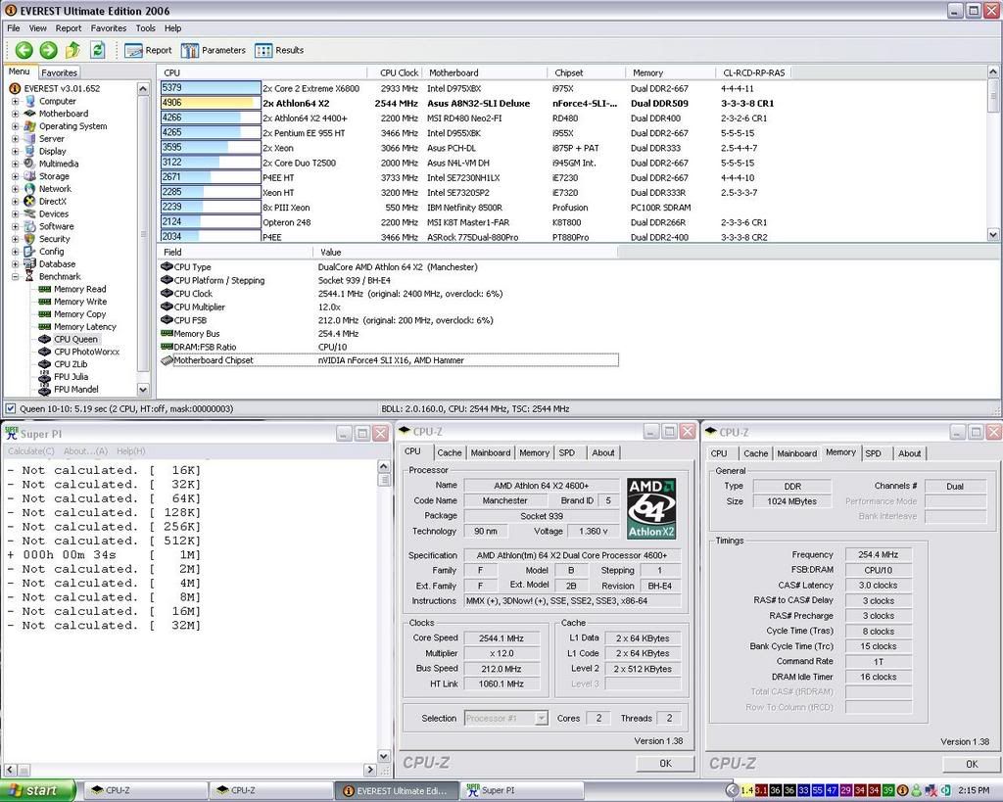Viewport: 1003px width, 802px height.
Task: Switch to Cache tab in left CPU-Z window
Action: point(449,452)
